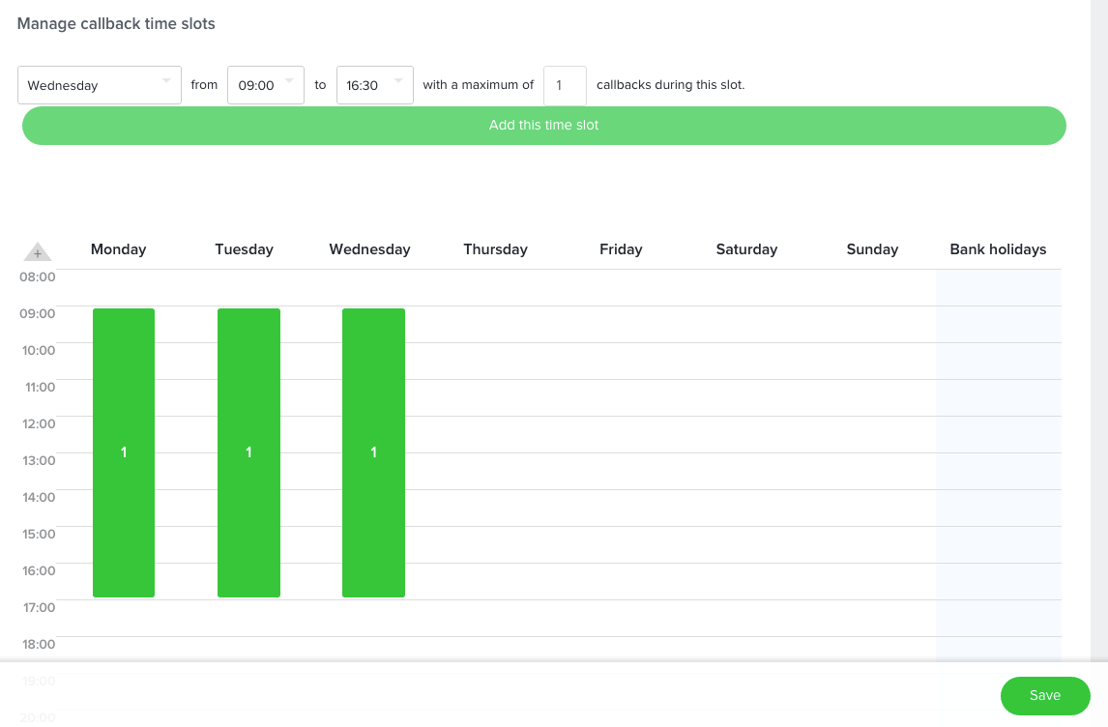The width and height of the screenshot is (1108, 727).
Task: Click the maximum callbacks input field
Action: (565, 85)
